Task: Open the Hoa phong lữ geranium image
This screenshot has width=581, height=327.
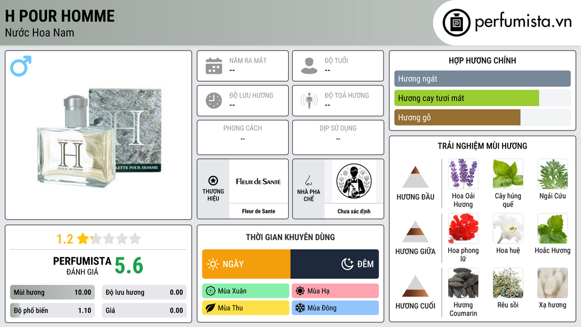Action: (463, 228)
